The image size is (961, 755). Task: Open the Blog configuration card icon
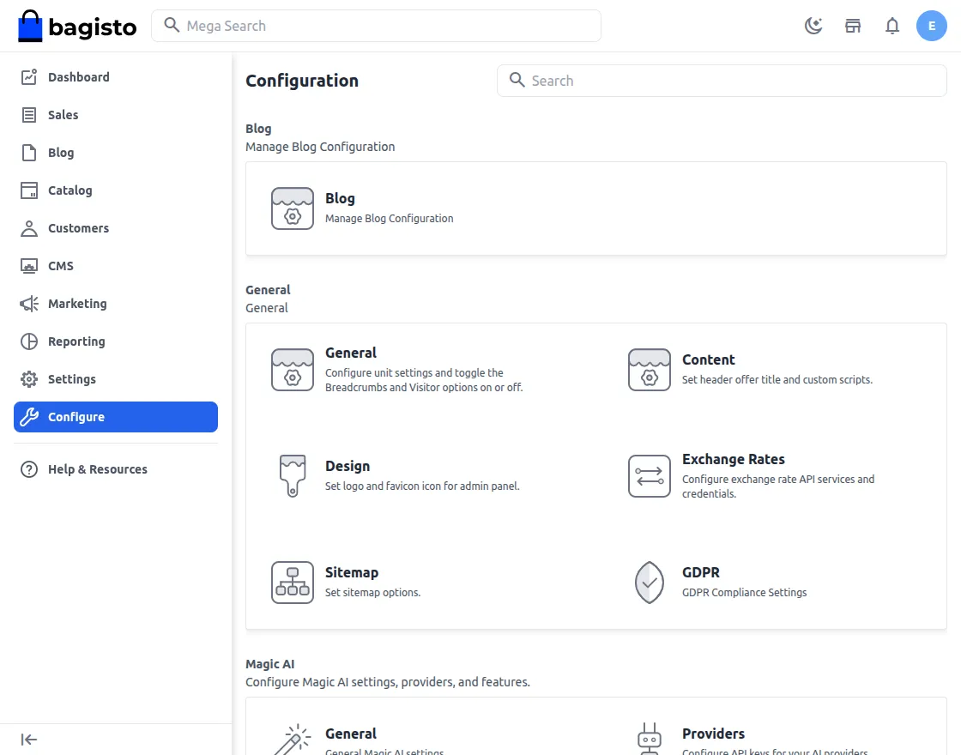pyautogui.click(x=293, y=208)
